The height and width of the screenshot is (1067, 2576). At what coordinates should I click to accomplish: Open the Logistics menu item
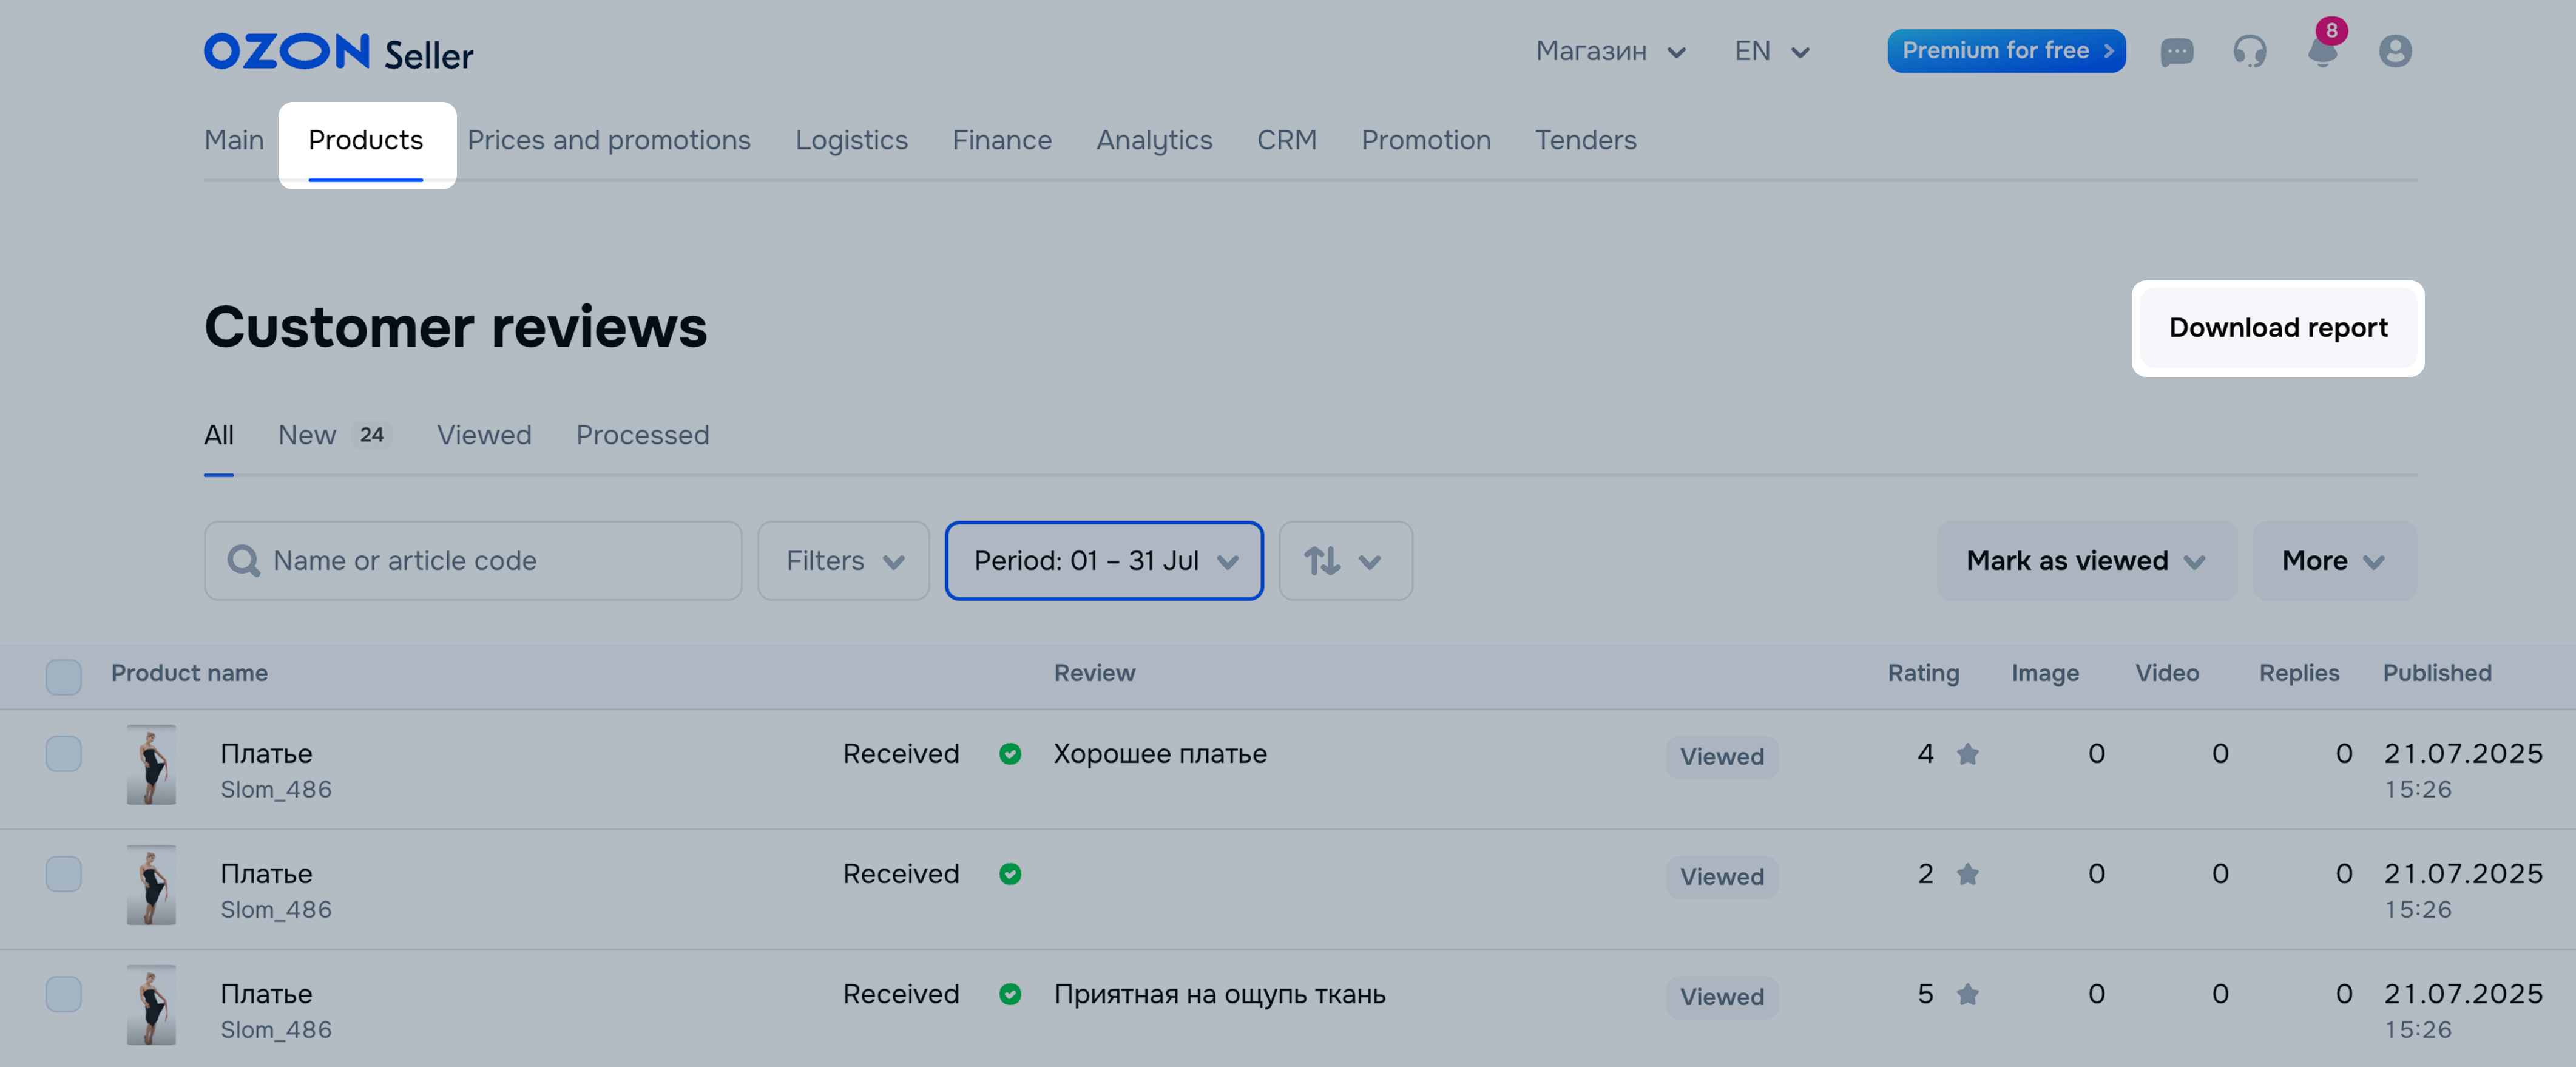851,140
